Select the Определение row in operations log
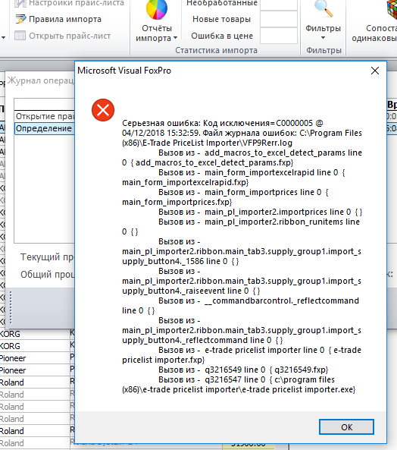The image size is (397, 450). click(45, 128)
